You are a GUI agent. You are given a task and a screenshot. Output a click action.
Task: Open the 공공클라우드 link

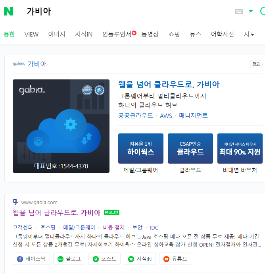[x=135, y=116]
